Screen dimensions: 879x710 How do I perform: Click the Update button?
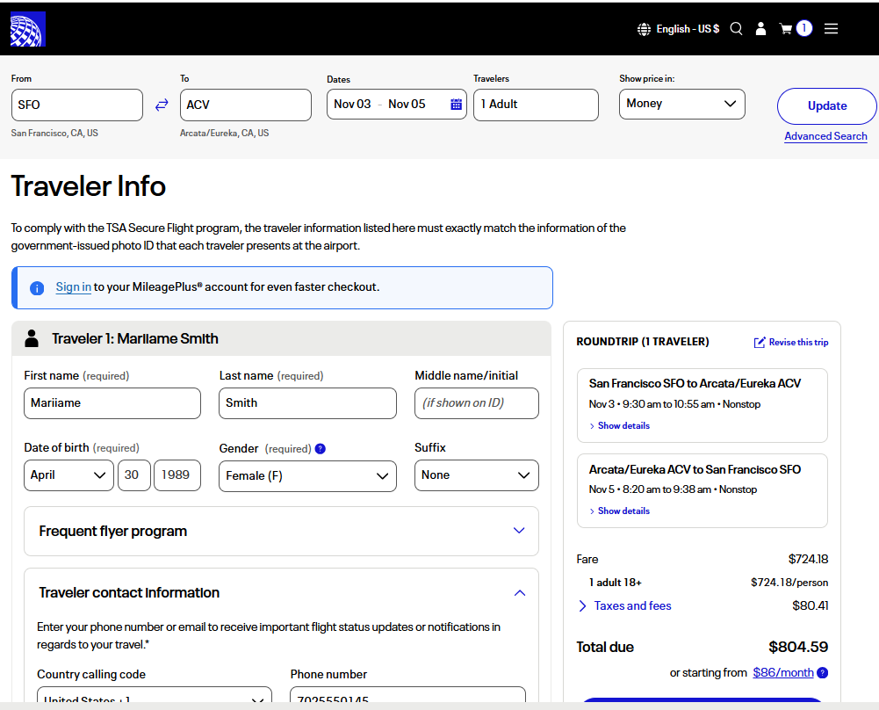pyautogui.click(x=826, y=106)
